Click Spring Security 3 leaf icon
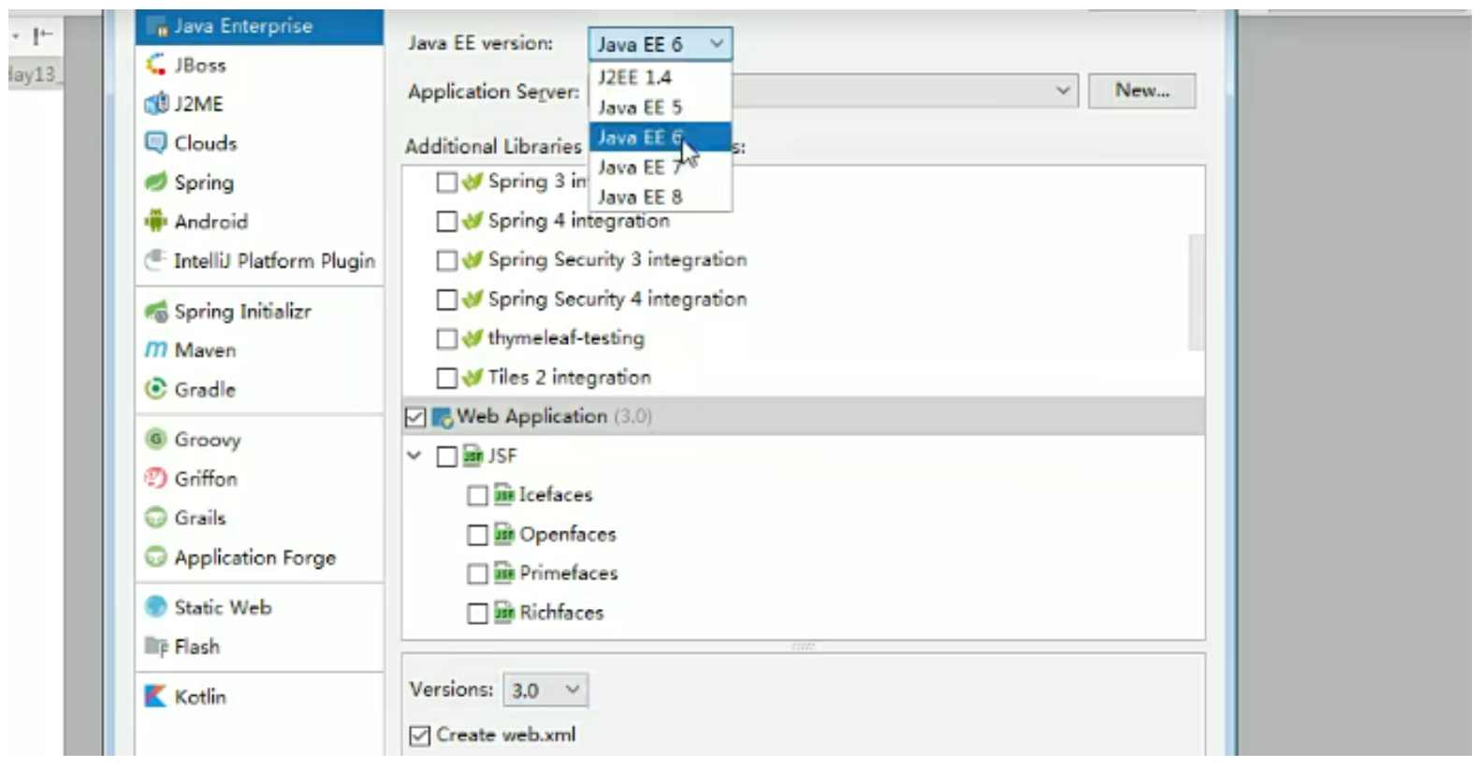Screen dimensions: 1484x767 click(x=473, y=260)
